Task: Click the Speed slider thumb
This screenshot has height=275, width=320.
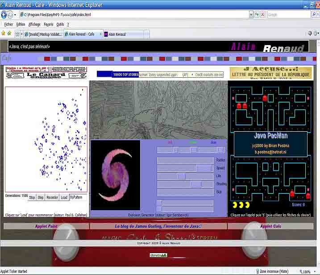Action: (204, 168)
